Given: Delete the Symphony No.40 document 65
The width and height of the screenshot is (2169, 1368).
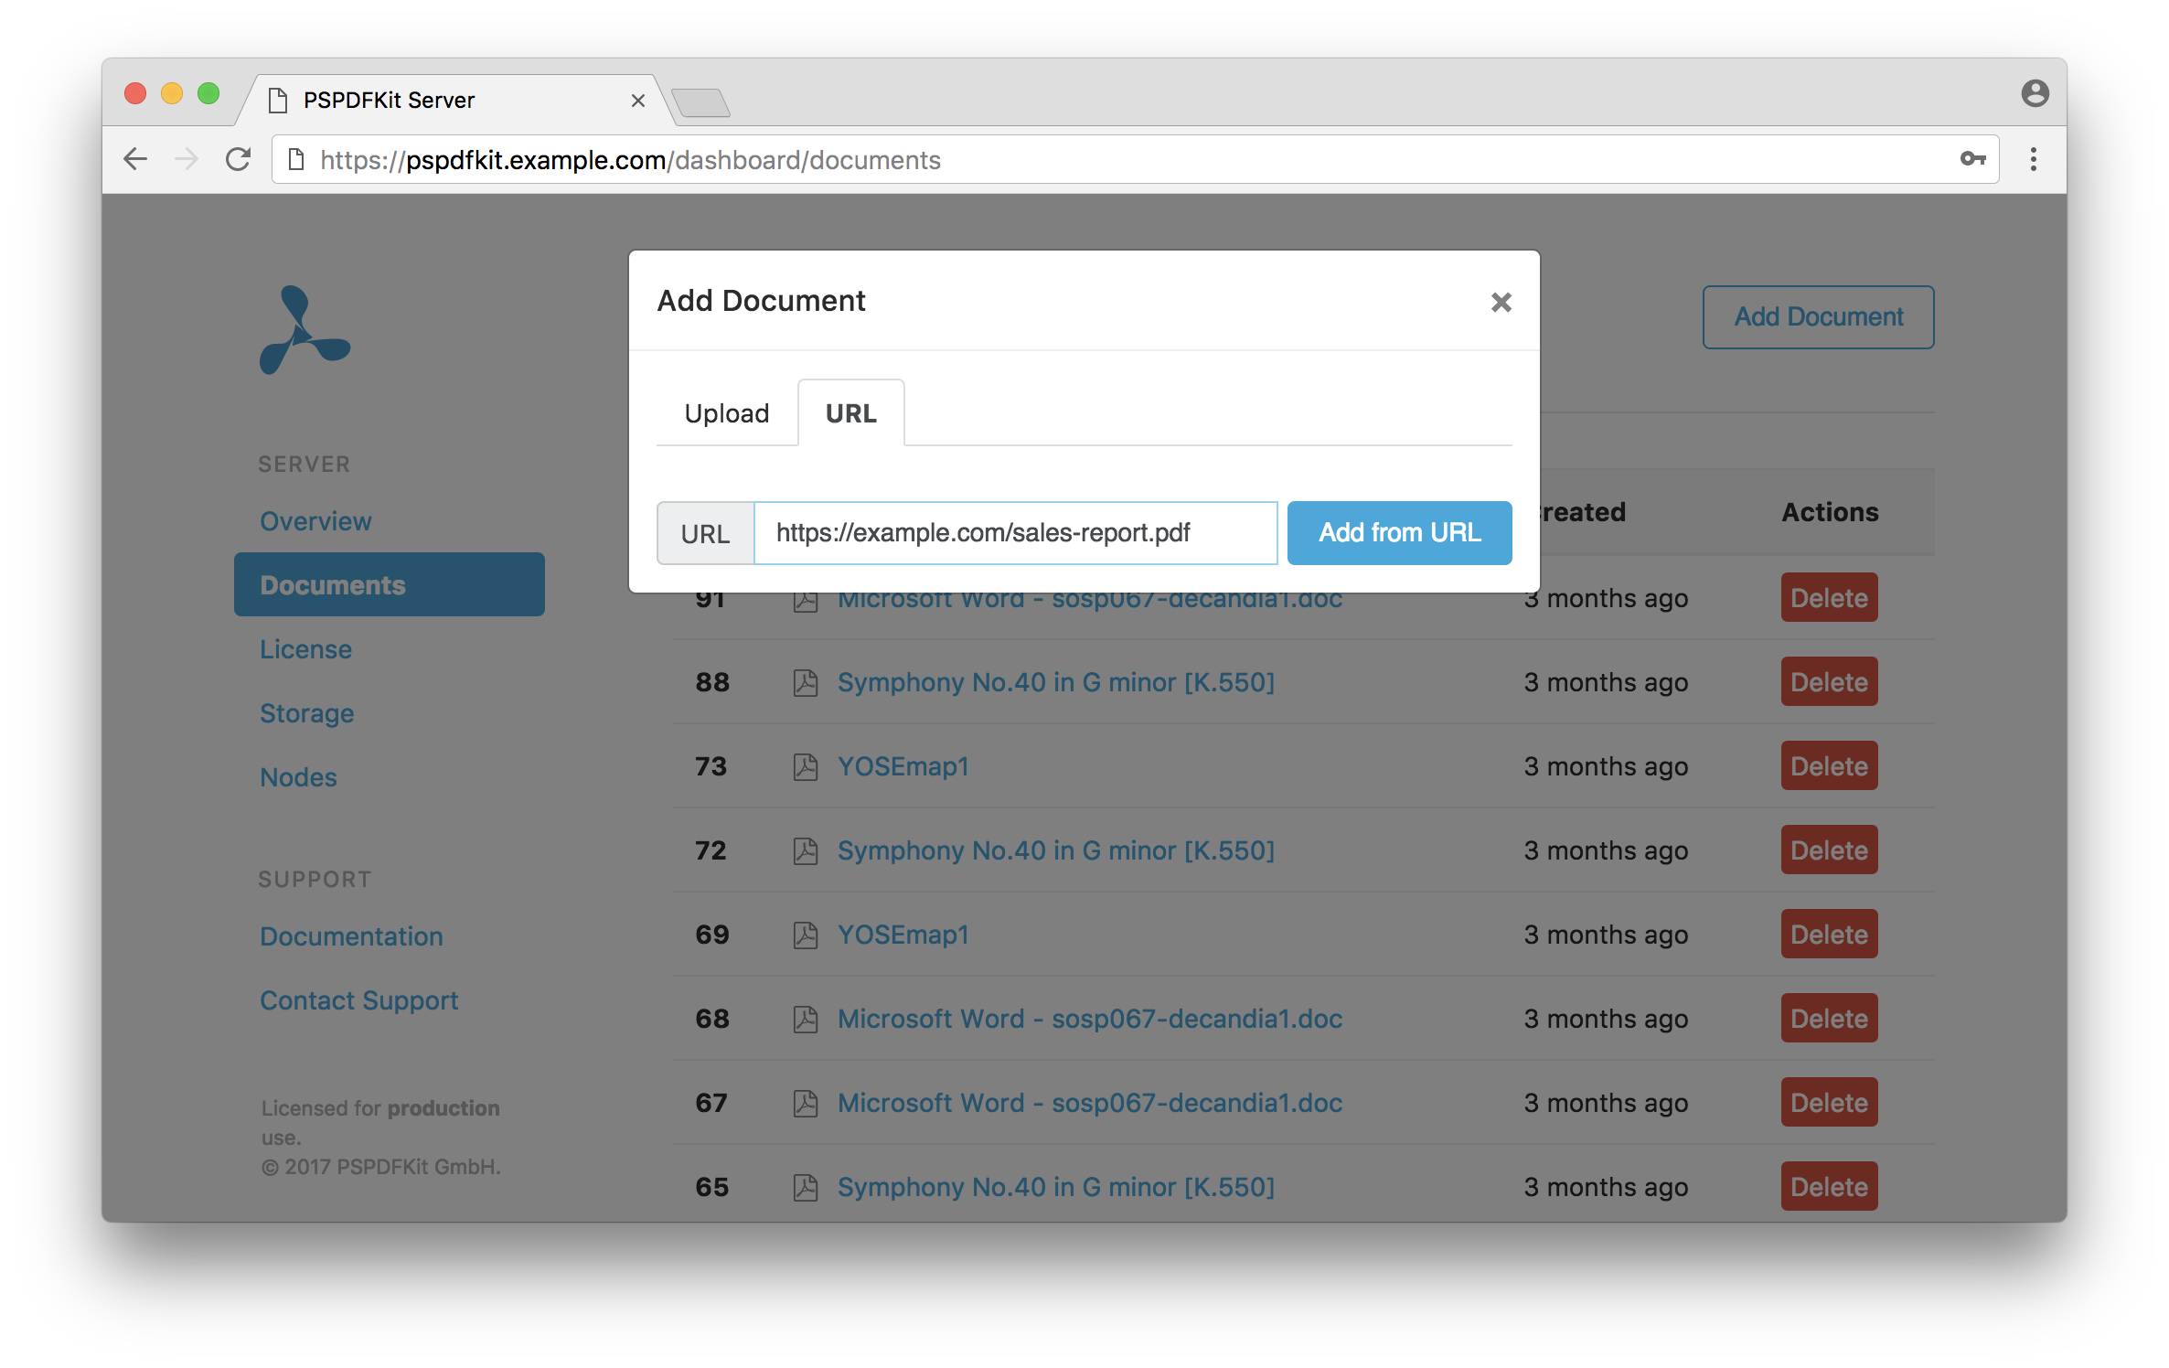Looking at the screenshot, I should [1828, 1186].
